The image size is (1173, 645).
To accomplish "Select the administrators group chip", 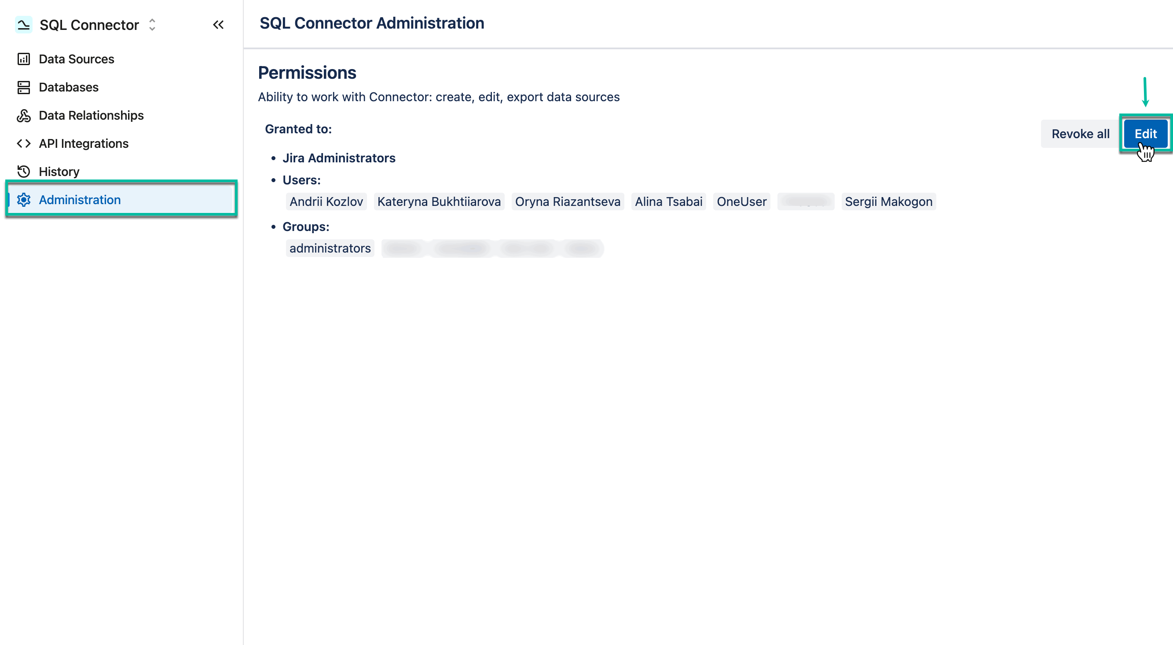I will tap(330, 248).
